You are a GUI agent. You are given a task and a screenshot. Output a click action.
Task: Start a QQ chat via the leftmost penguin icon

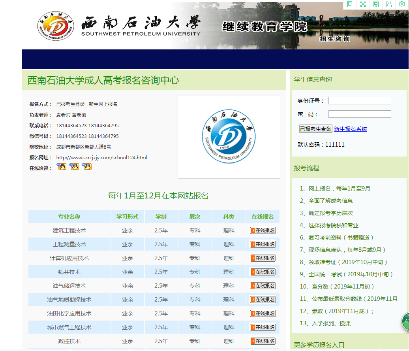(62, 167)
